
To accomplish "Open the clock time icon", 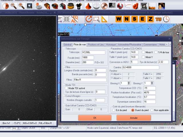I will (x=166, y=19).
